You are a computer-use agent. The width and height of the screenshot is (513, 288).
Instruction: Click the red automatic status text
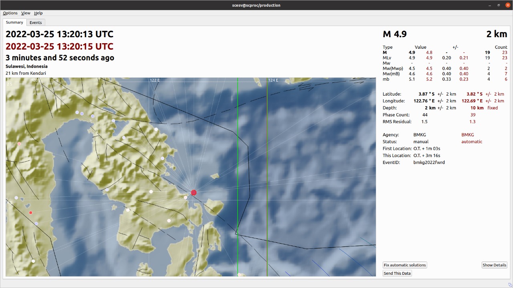pyautogui.click(x=472, y=142)
